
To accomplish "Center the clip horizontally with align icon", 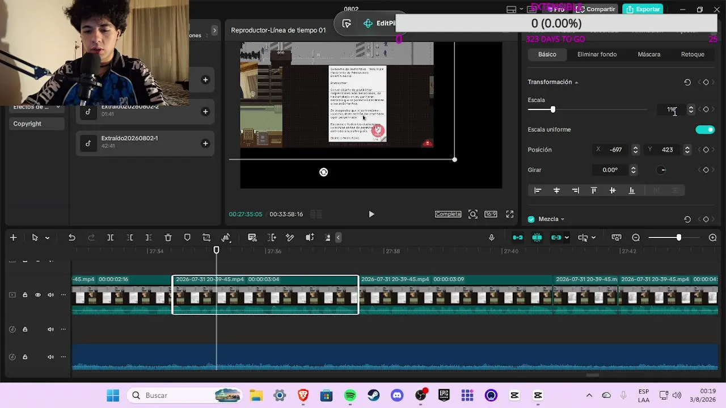I will [x=556, y=190].
